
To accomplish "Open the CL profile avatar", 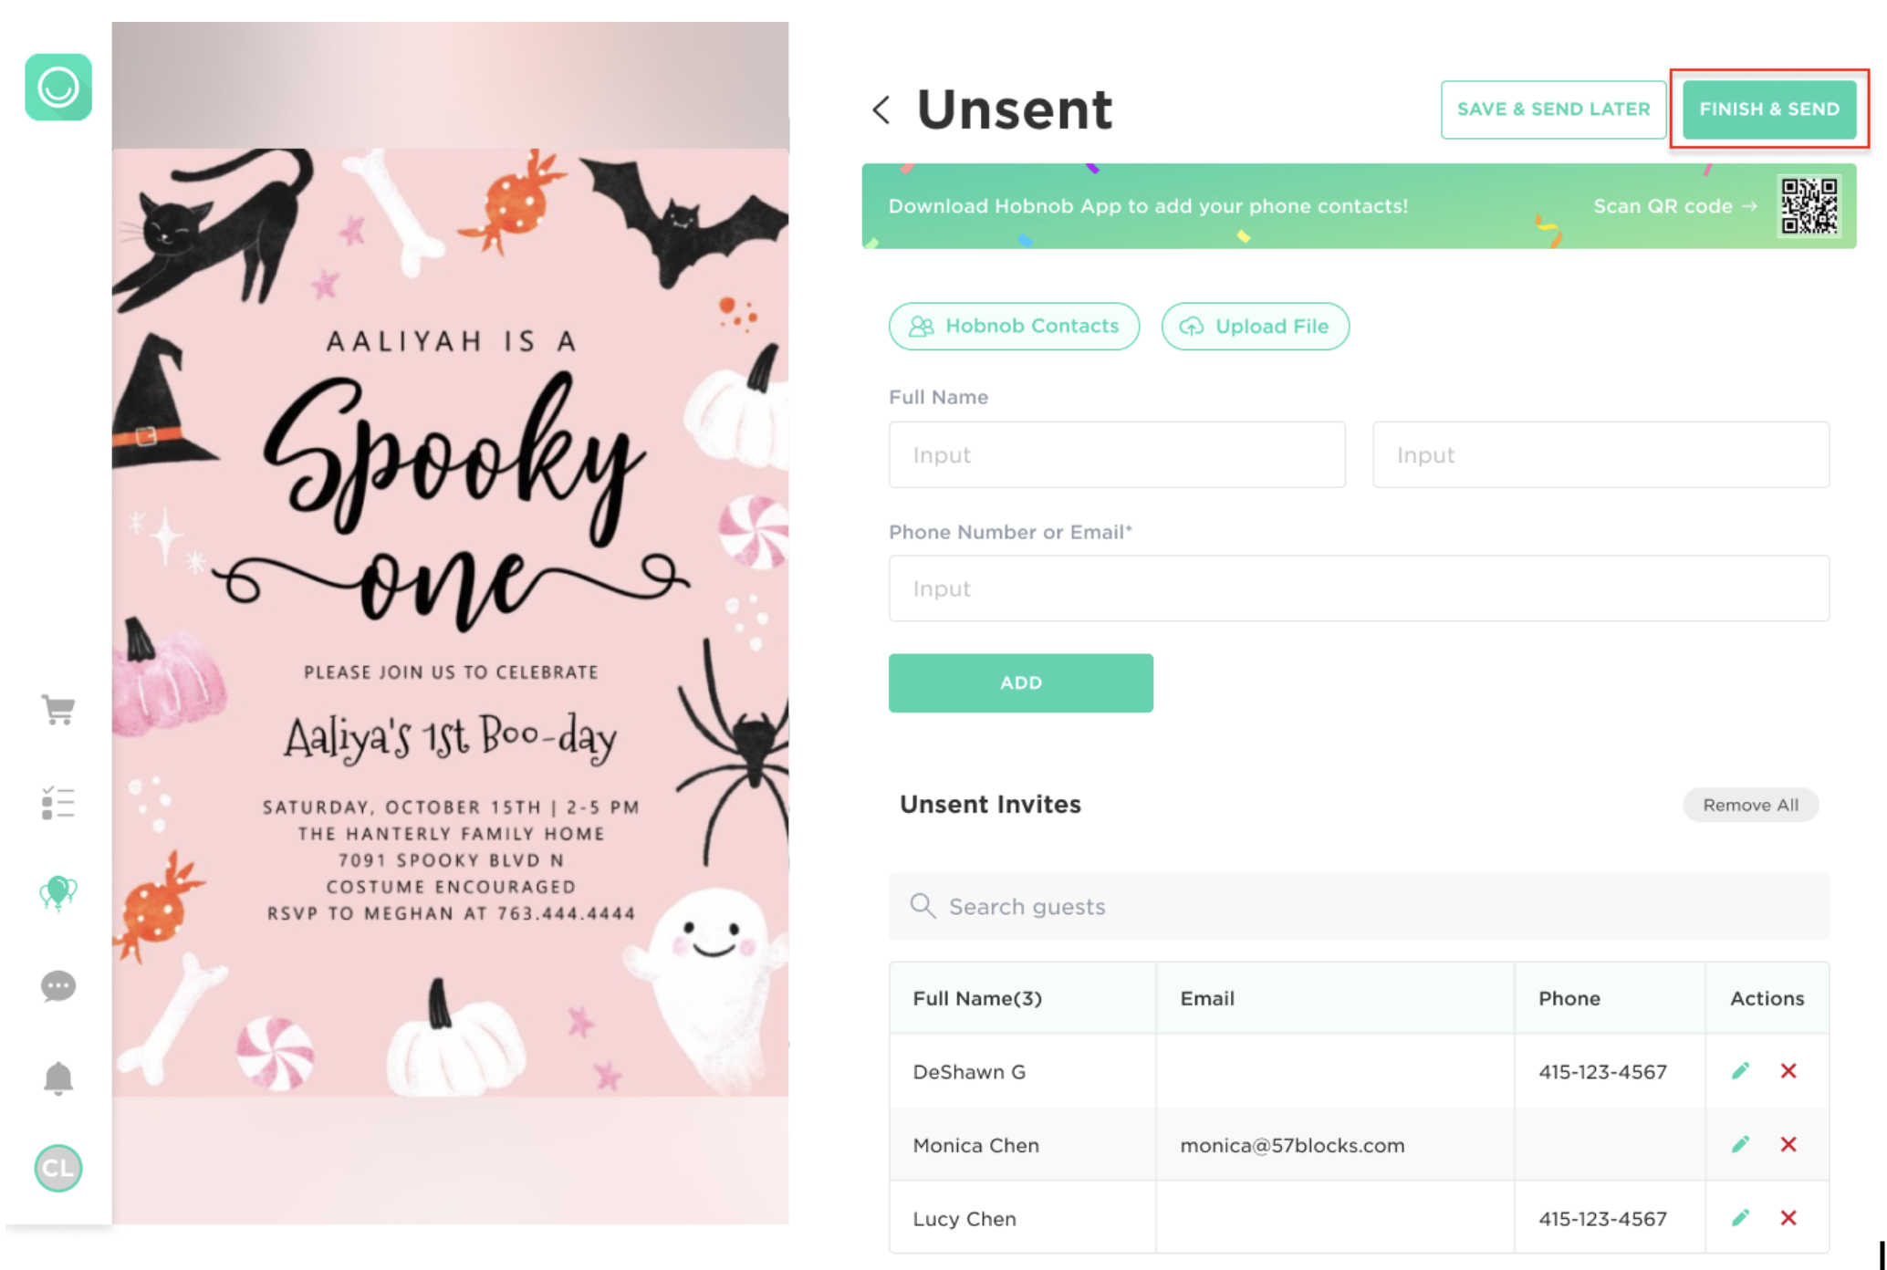I will (x=58, y=1168).
